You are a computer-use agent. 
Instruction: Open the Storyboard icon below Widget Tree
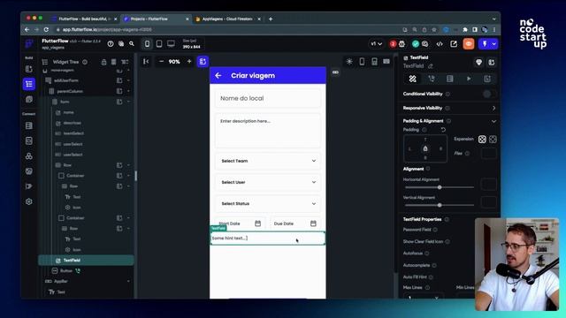pos(29,99)
